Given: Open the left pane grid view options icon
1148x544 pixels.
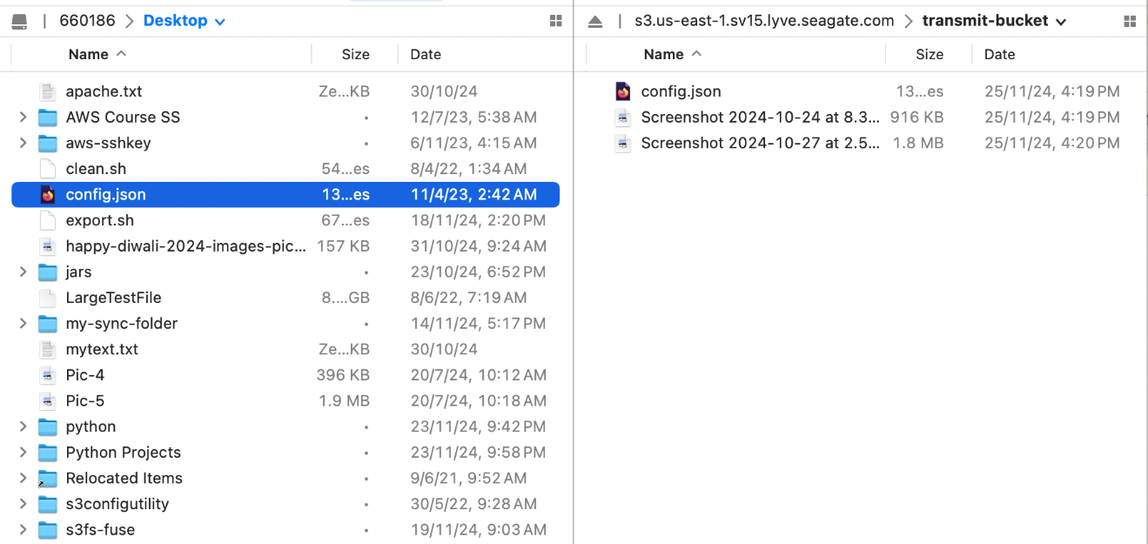Looking at the screenshot, I should coord(556,21).
